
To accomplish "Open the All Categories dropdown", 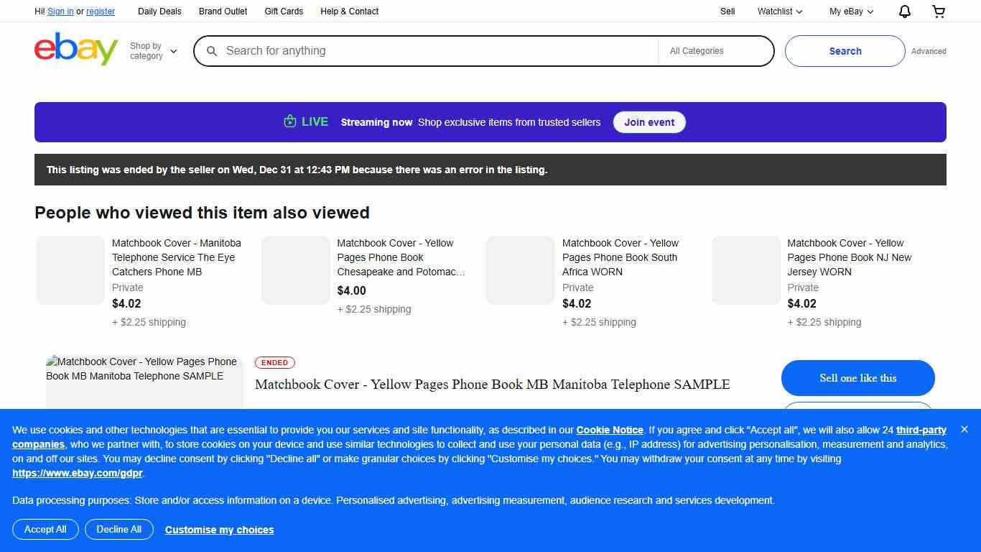I will point(715,51).
